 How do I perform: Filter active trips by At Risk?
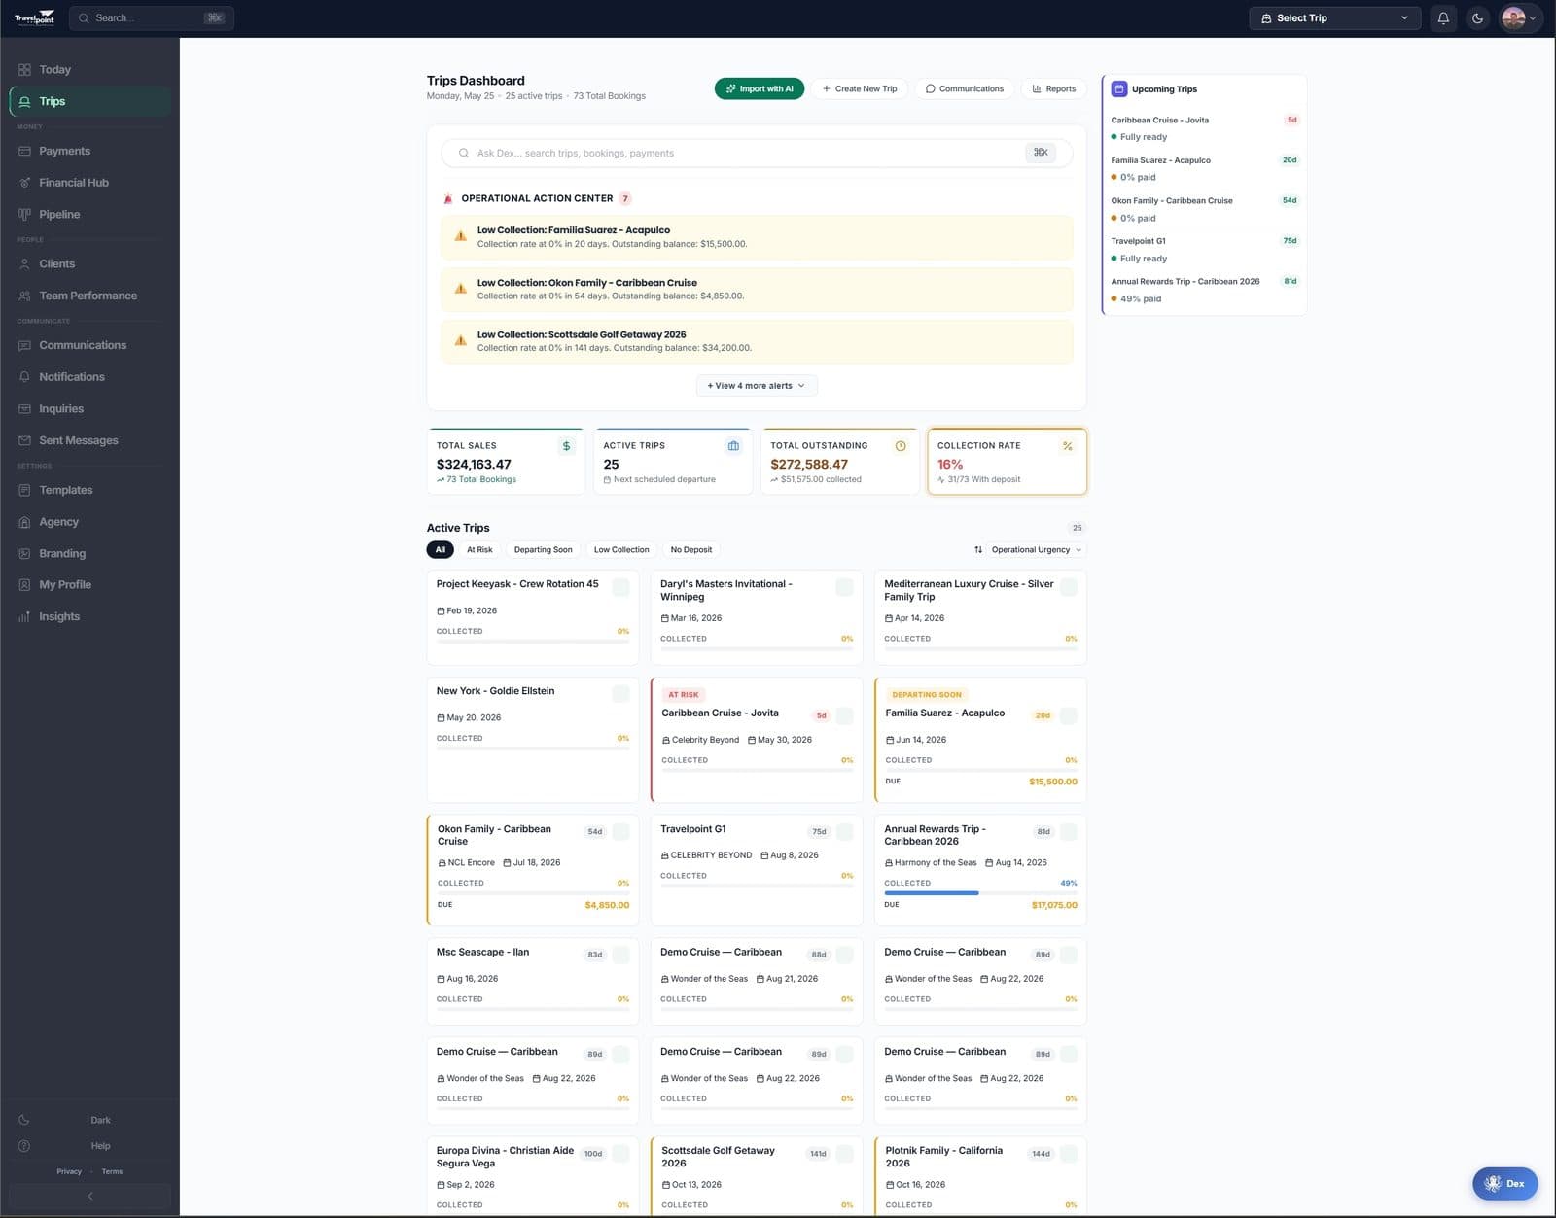click(479, 550)
